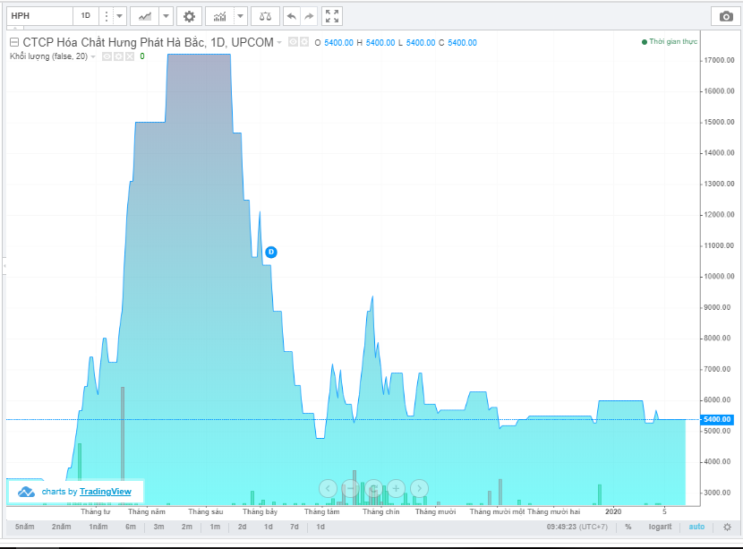Click the collapse handle on the left edge

(x=4, y=266)
